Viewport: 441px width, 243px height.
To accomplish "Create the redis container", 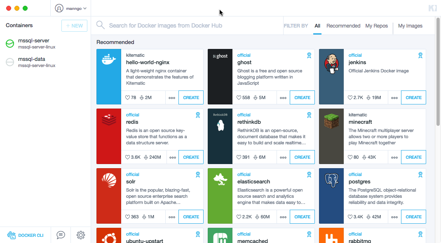I will (191, 157).
